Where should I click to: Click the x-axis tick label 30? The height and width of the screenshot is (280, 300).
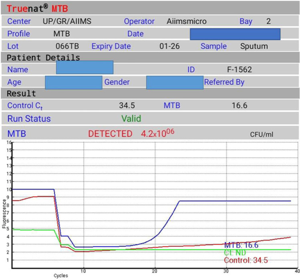226,271
